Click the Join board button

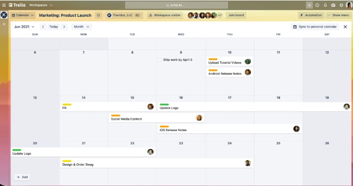236,15
